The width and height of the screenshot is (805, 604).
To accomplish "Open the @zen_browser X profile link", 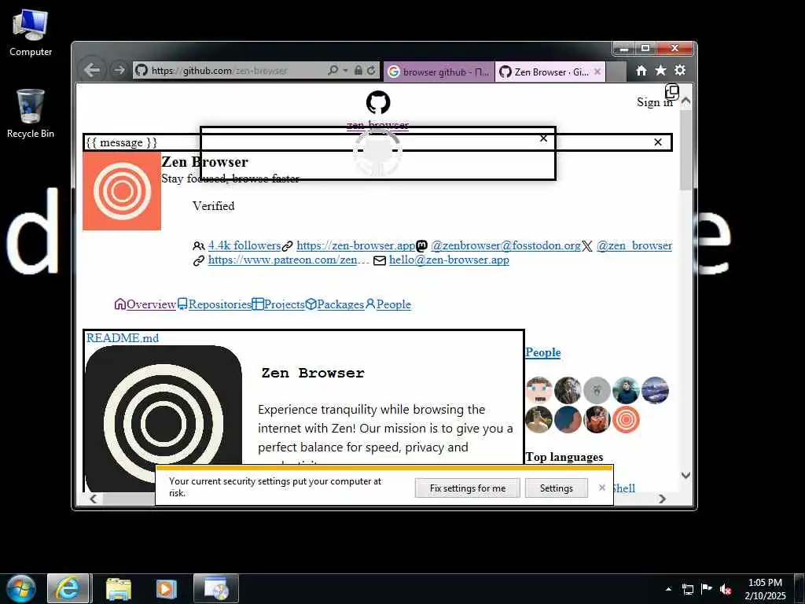I will click(x=634, y=245).
